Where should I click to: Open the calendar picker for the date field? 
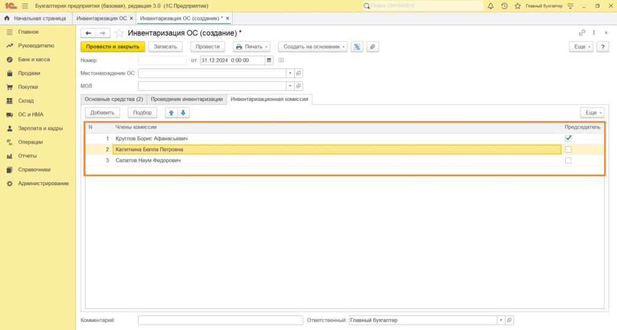click(x=269, y=60)
